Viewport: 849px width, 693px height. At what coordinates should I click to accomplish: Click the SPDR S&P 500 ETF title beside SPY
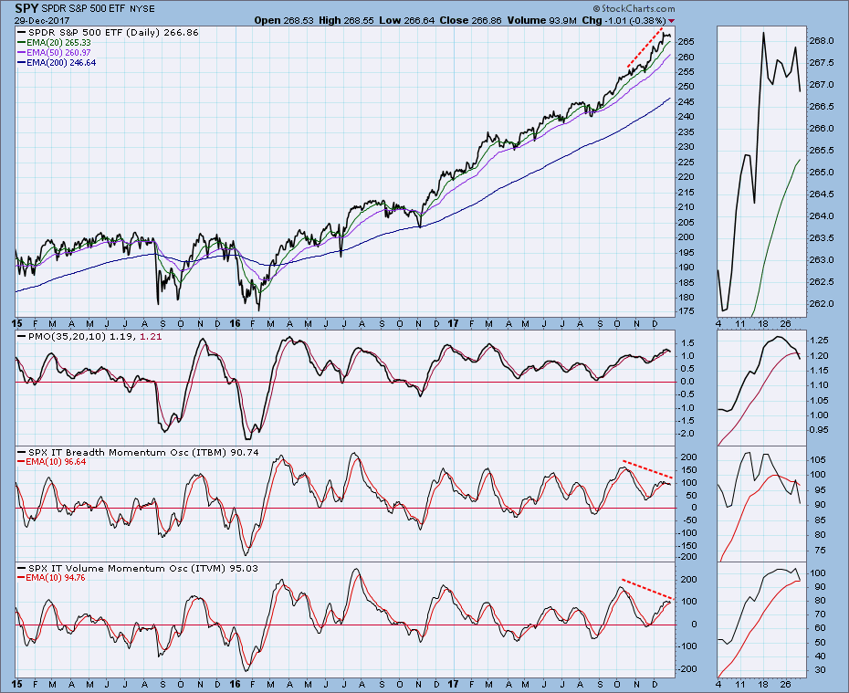(x=83, y=8)
